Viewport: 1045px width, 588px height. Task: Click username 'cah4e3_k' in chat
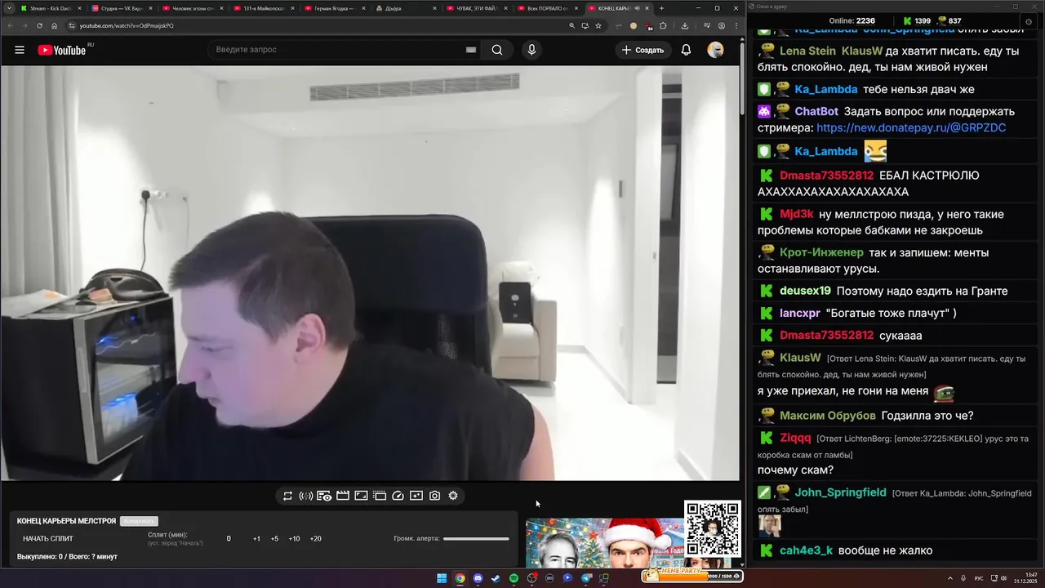[x=806, y=550]
